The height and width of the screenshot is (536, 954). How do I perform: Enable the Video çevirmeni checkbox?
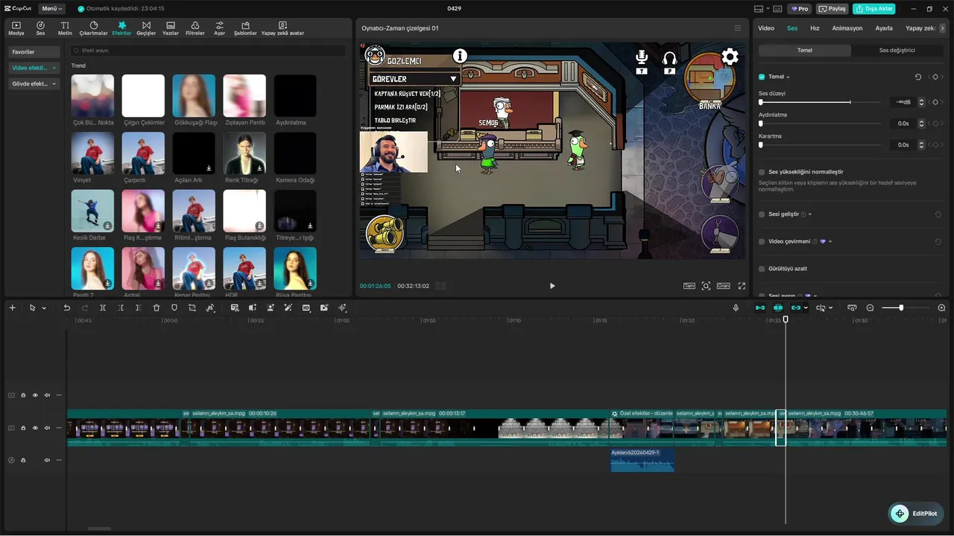pyautogui.click(x=762, y=241)
